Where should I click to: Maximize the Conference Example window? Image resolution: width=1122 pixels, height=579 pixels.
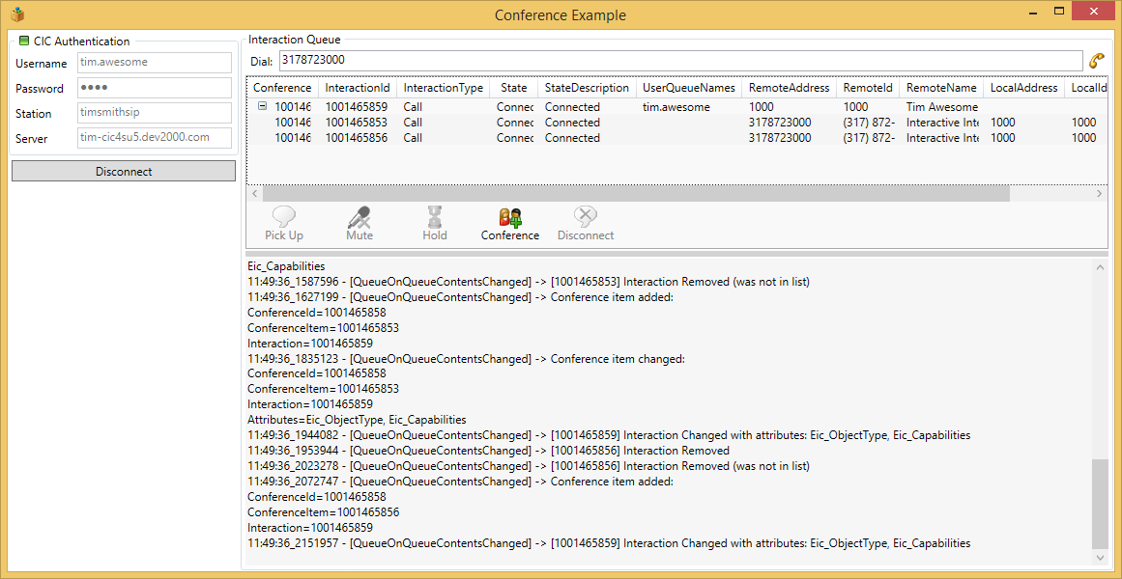[1060, 12]
